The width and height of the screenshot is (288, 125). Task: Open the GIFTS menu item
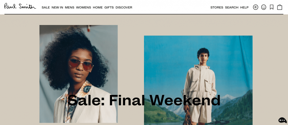109,8
